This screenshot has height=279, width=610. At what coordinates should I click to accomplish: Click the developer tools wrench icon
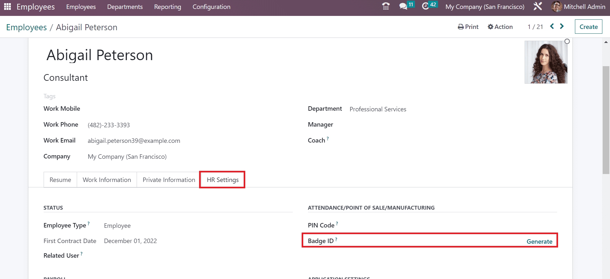coord(538,6)
